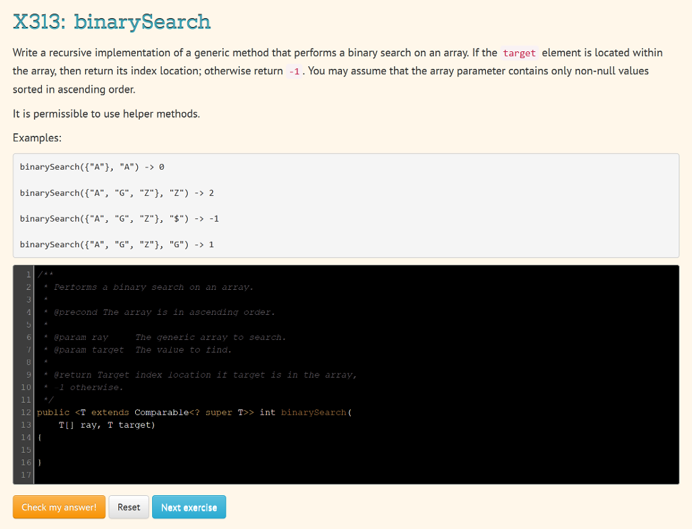The width and height of the screenshot is (692, 529).
Task: Click the closing brace on line 16
Action: (x=39, y=462)
